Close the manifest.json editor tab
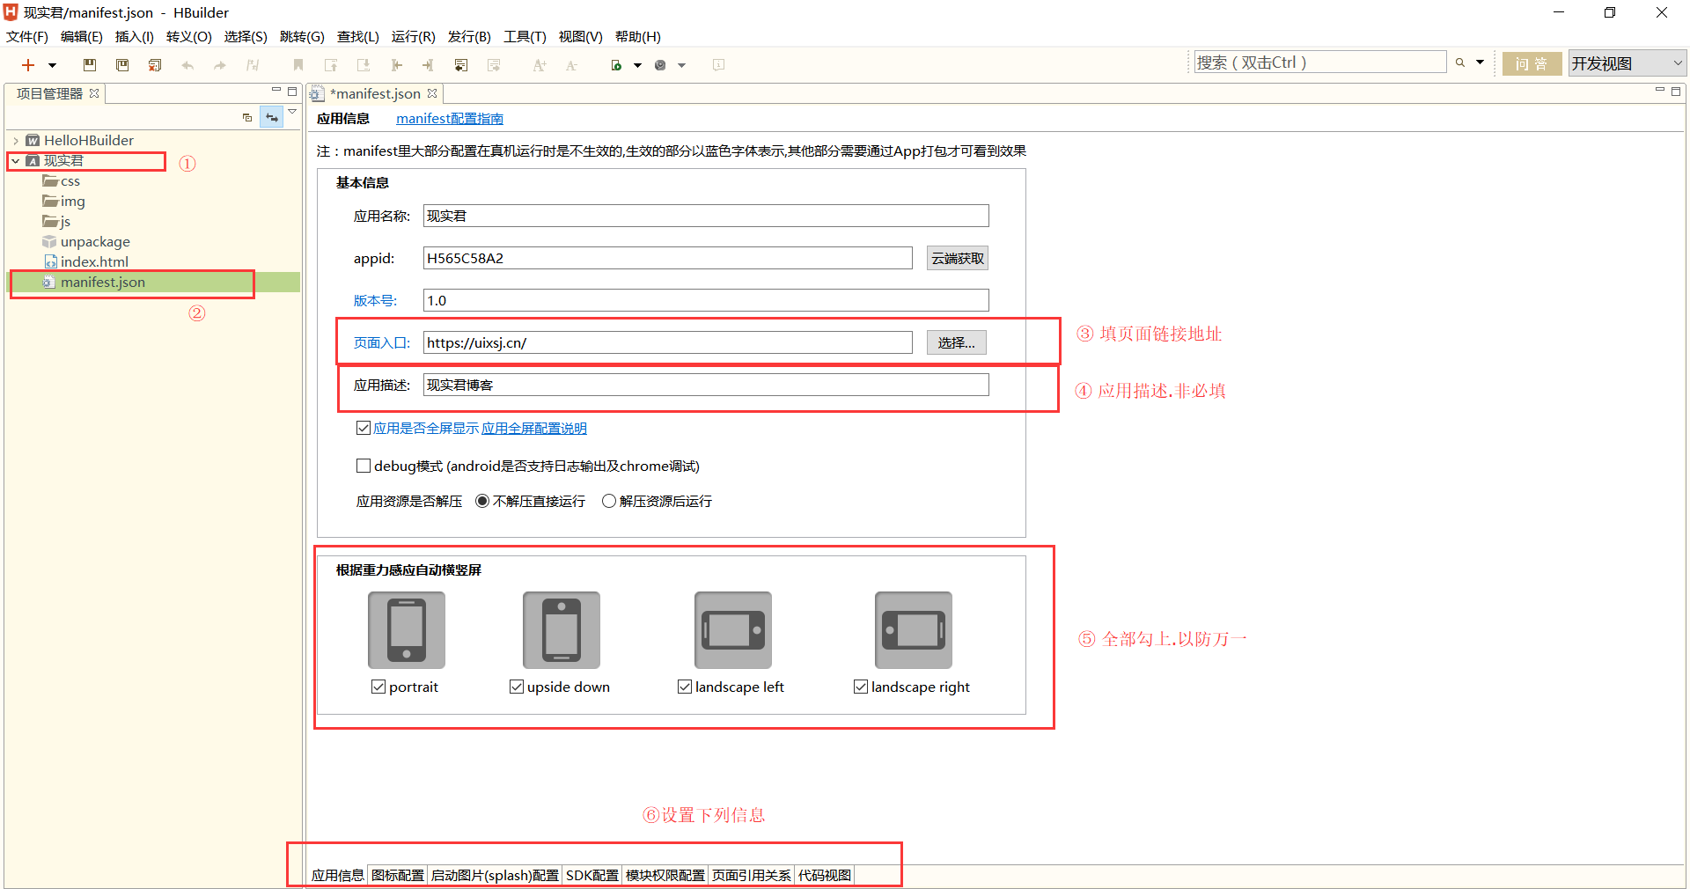Screen dimensions: 1690x889 pyautogui.click(x=432, y=93)
